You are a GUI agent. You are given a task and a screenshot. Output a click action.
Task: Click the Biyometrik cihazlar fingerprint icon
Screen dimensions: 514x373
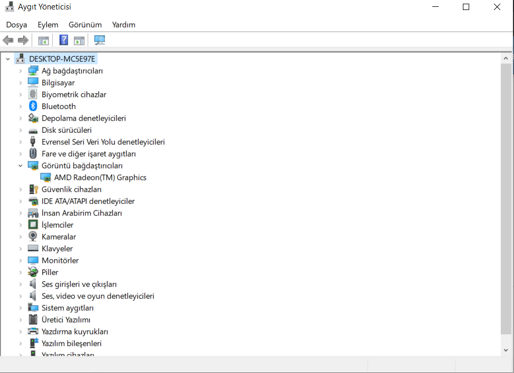point(33,94)
